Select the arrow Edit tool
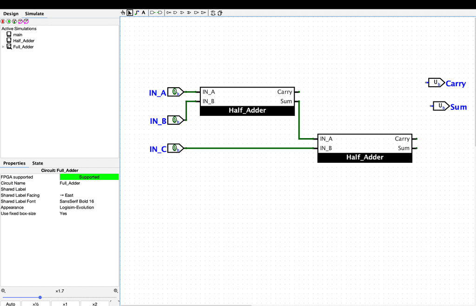The height and width of the screenshot is (306, 476). click(x=130, y=13)
